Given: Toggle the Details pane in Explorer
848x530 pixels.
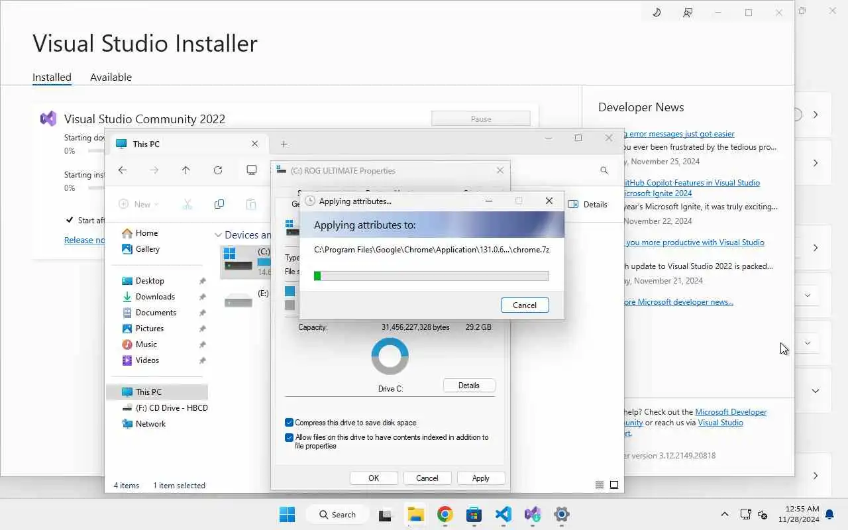Looking at the screenshot, I should (588, 204).
